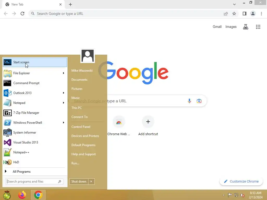Image resolution: width=267 pixels, height=200 pixels.
Task: Click the Start button on taskbar
Action: click(7, 195)
